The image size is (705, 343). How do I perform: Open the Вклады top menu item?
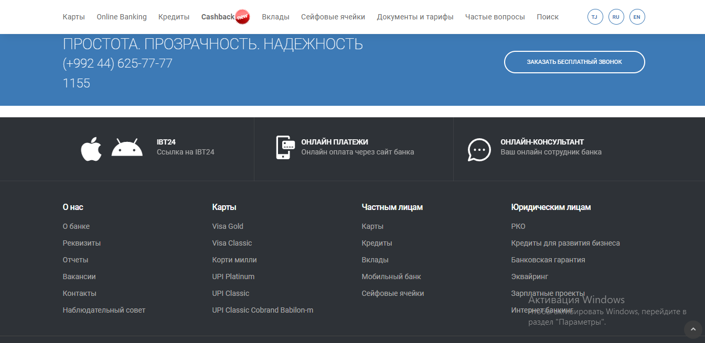(275, 17)
